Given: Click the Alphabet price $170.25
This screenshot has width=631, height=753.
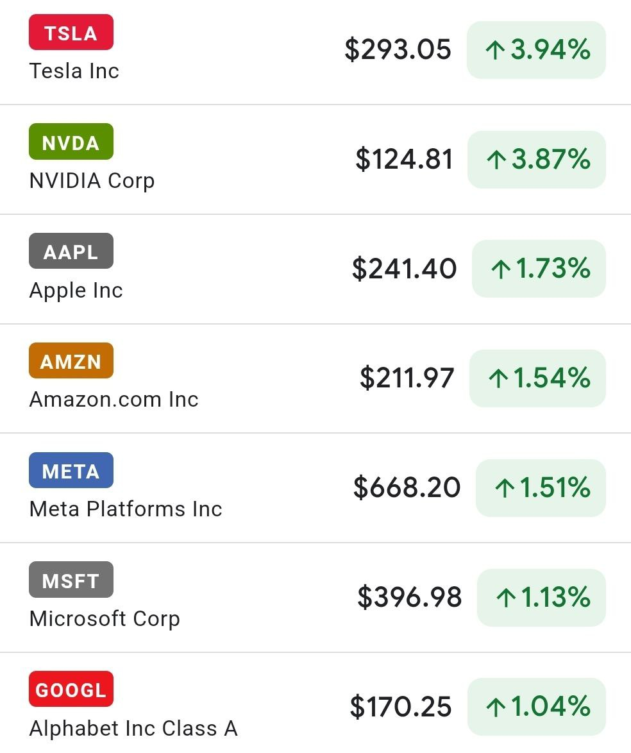Looking at the screenshot, I should (401, 707).
